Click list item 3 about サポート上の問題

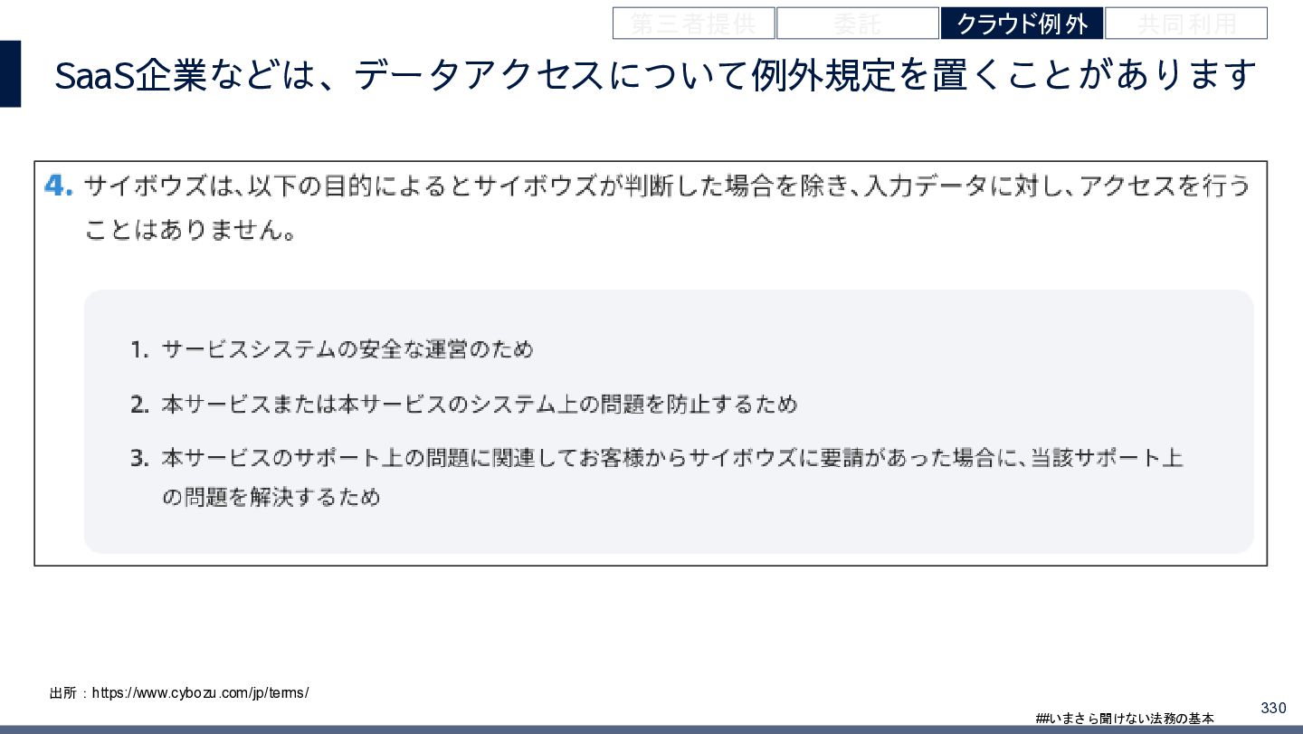tap(672, 477)
